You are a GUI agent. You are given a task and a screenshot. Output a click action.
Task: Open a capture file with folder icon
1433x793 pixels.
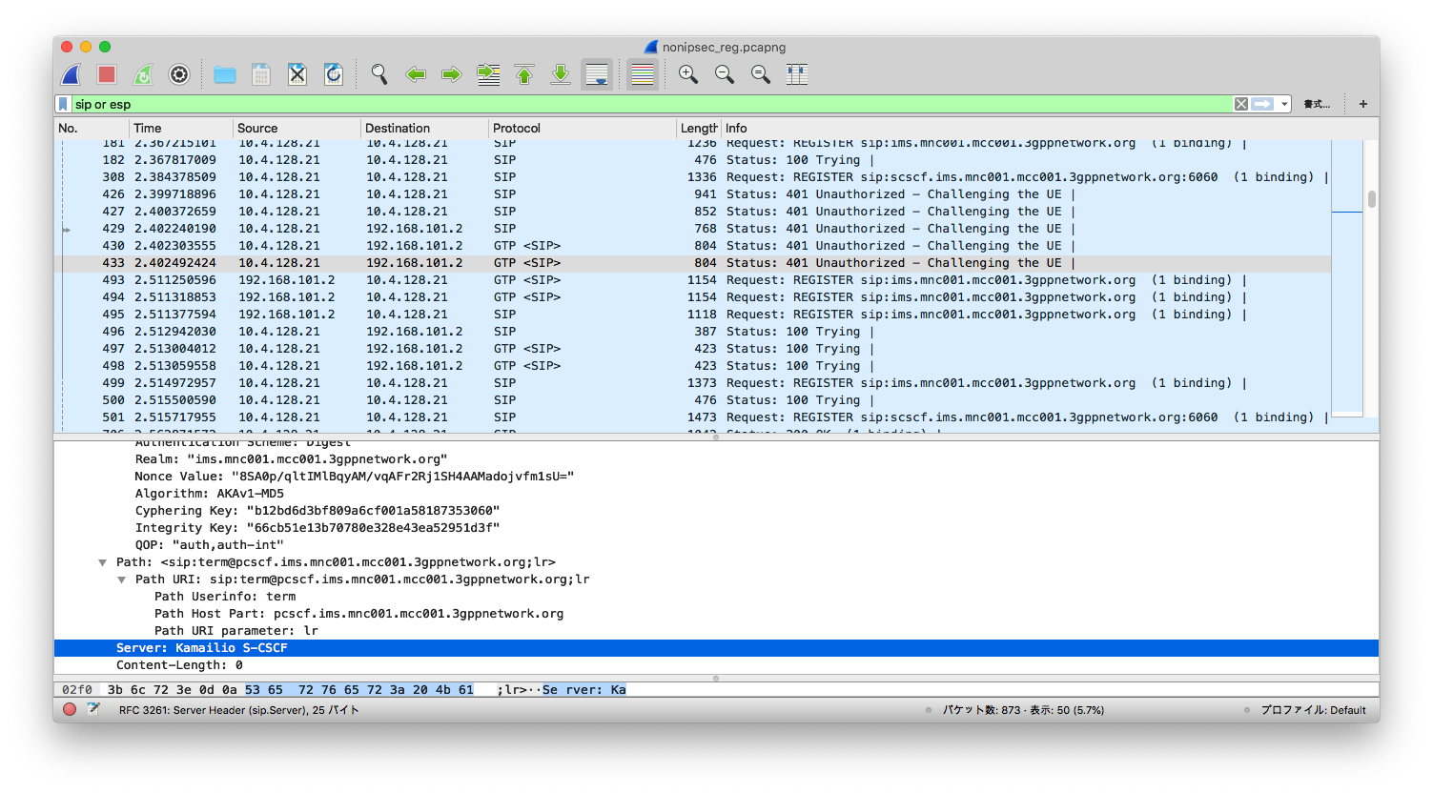click(x=225, y=74)
